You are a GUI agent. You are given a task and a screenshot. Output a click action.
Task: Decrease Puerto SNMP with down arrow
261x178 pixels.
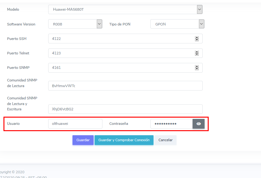click(197, 69)
